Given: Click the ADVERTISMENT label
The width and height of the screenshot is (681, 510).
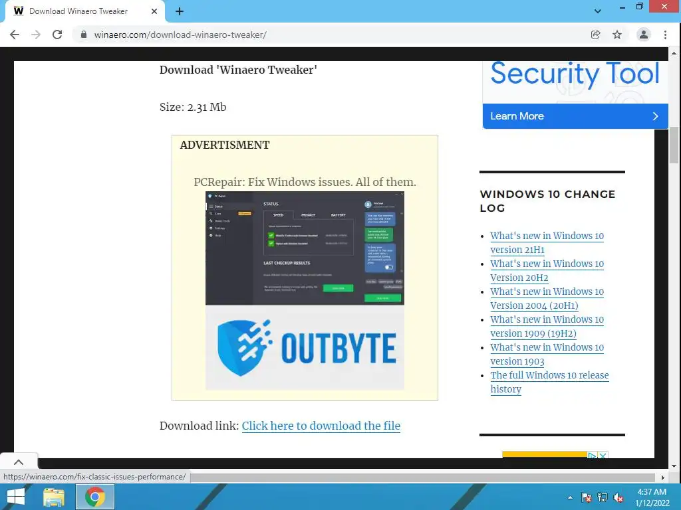Looking at the screenshot, I should 225,145.
